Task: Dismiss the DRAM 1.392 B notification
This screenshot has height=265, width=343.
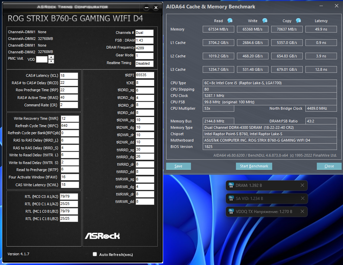Action: (x=302, y=185)
